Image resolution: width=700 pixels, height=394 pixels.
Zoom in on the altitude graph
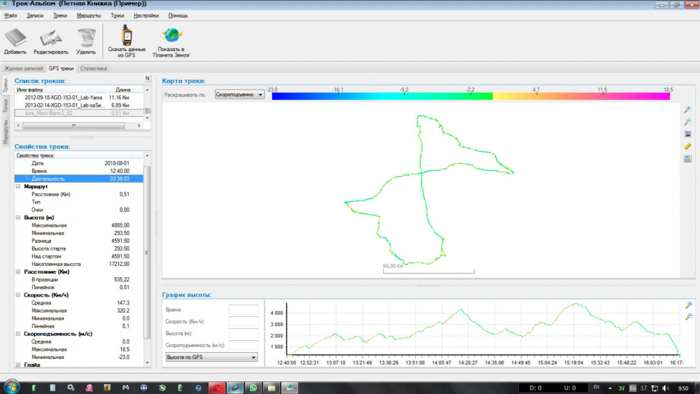(x=688, y=305)
